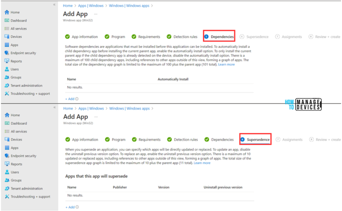
Task: Click Apps | Windows breadcrumb in upper pane
Action: click(x=91, y=6)
